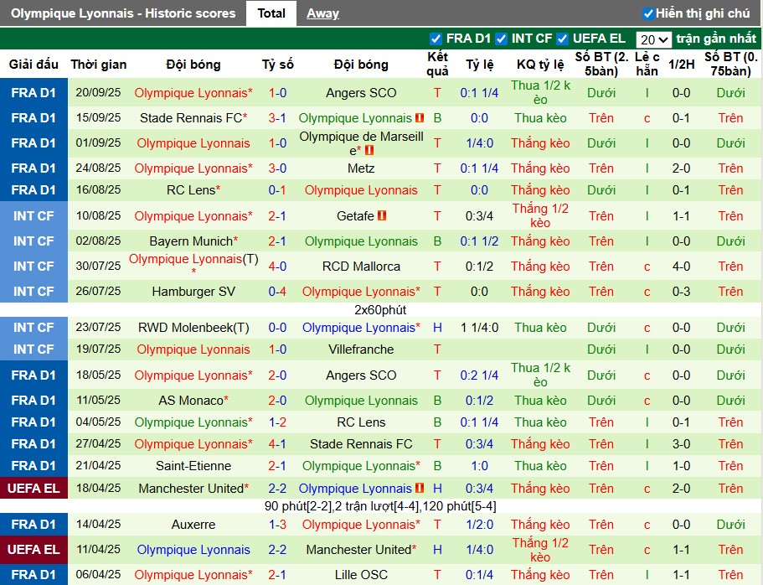
Task: Open the recent matches count dropdown showing 20
Action: click(653, 39)
